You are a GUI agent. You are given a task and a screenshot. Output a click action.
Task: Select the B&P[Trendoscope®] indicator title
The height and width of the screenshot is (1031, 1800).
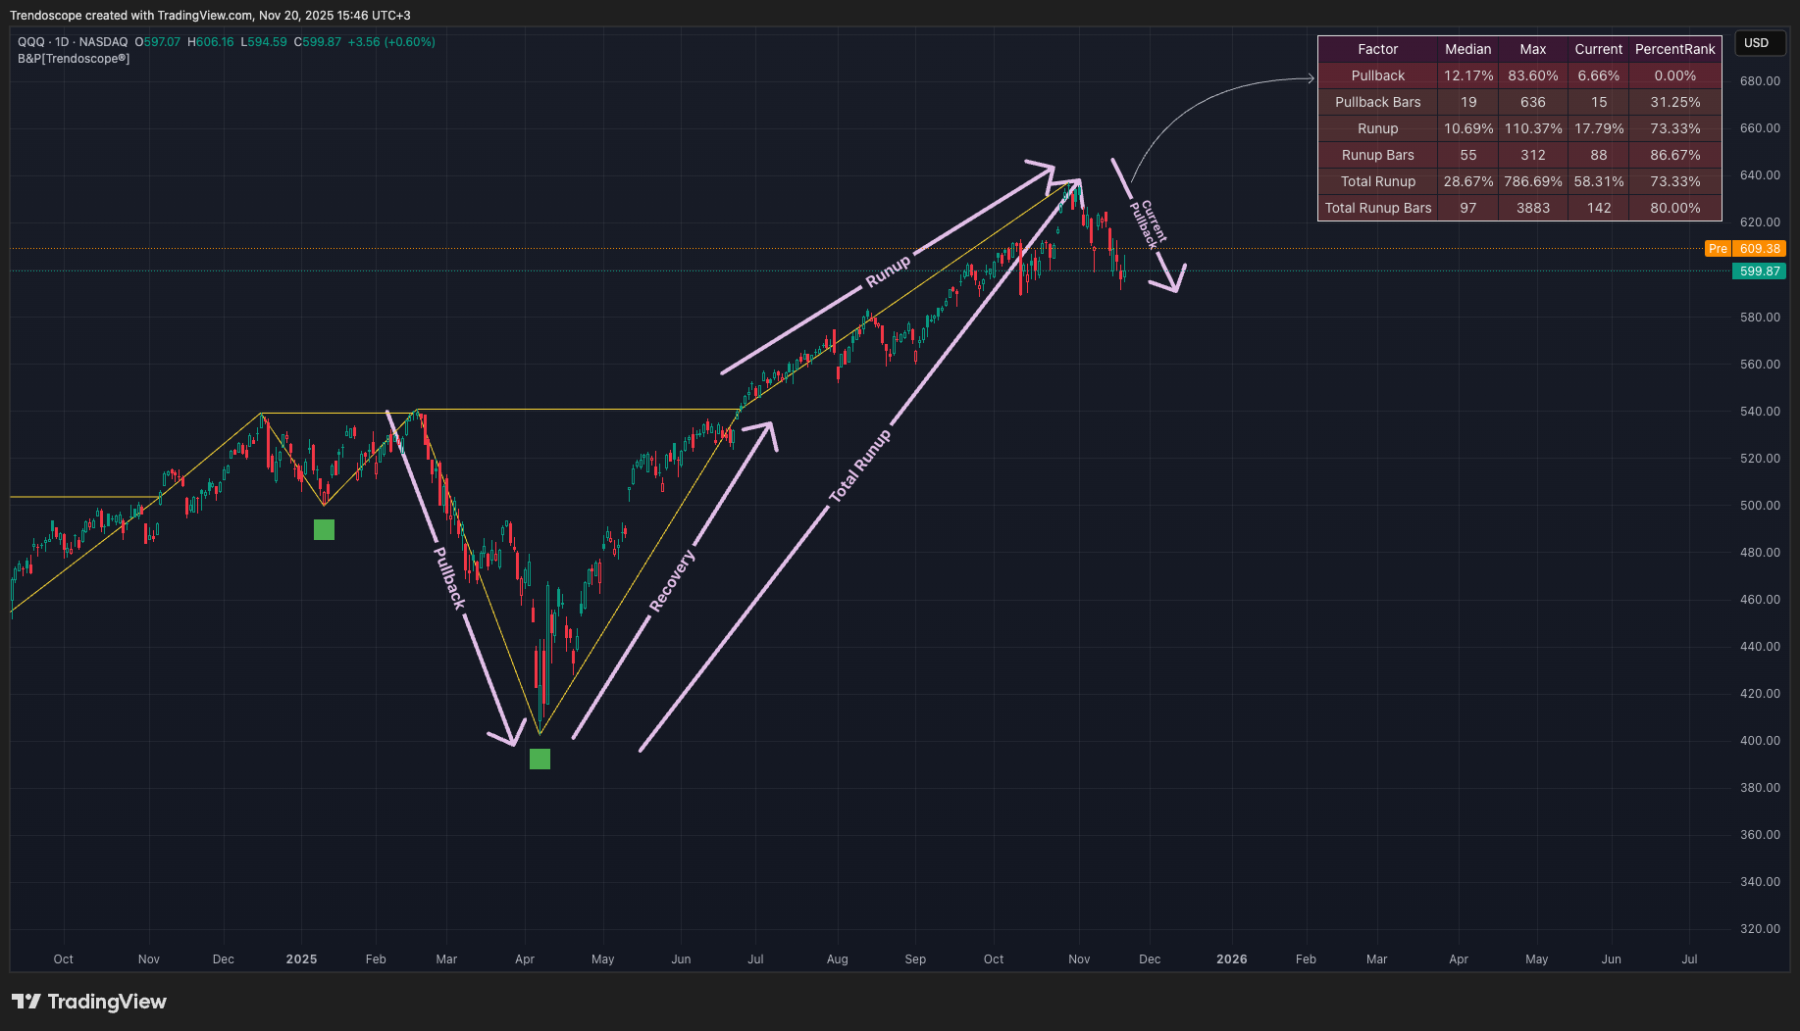pos(74,59)
